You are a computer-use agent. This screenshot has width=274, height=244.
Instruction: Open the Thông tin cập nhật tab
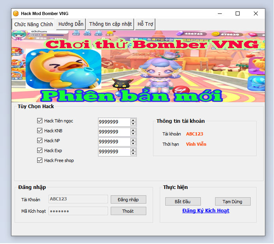click(110, 24)
